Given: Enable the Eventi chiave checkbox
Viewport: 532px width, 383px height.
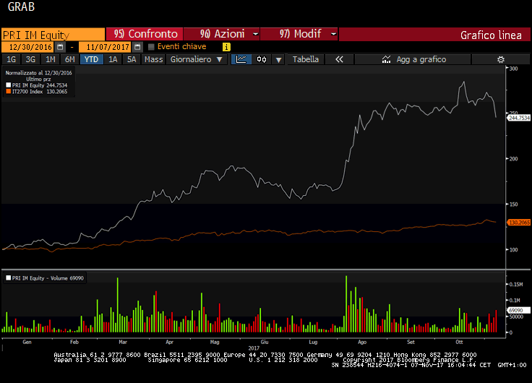Looking at the screenshot, I should (x=151, y=47).
